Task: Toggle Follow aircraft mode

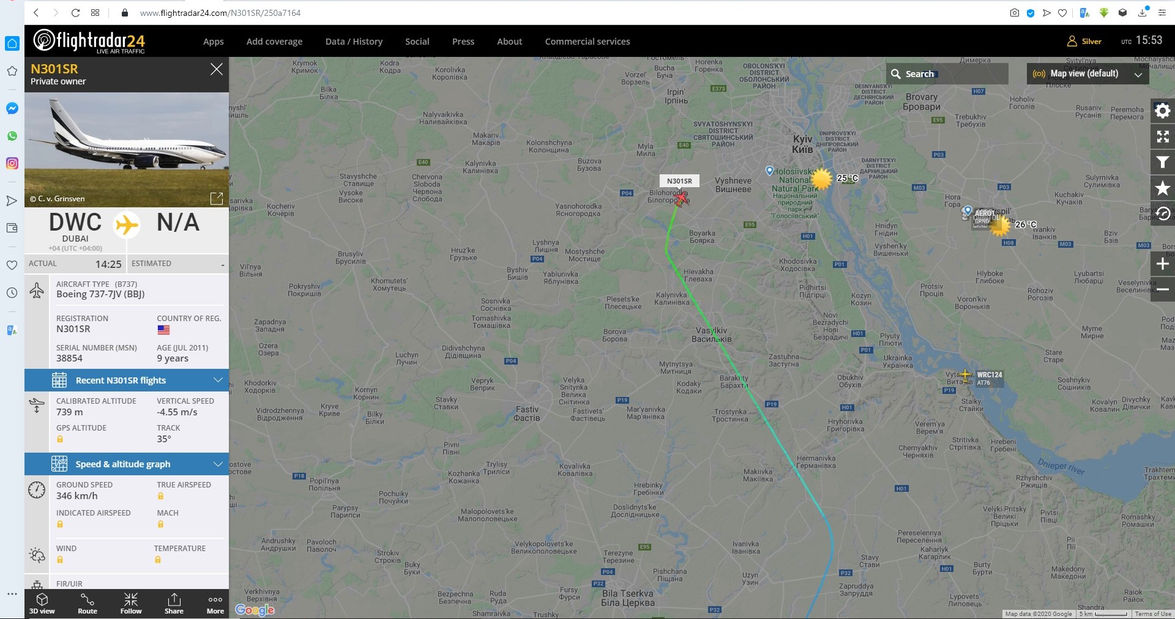Action: coord(131,603)
